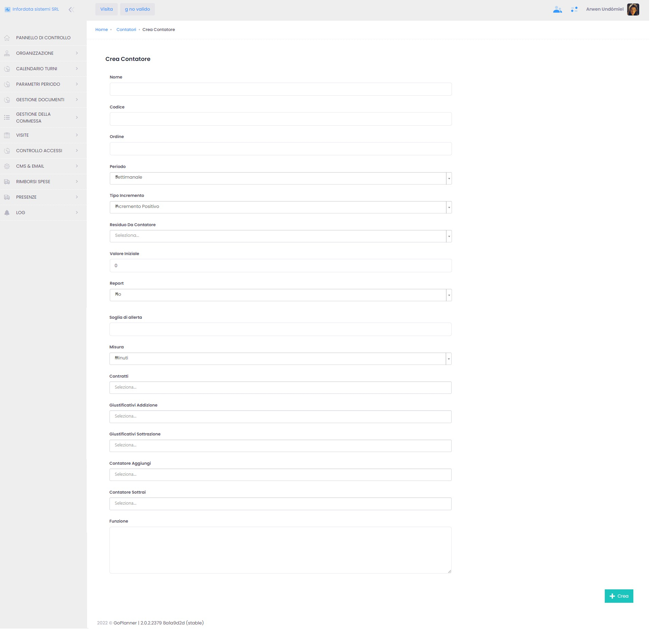
Task: Open the Misura dropdown arrow
Action: 448,359
